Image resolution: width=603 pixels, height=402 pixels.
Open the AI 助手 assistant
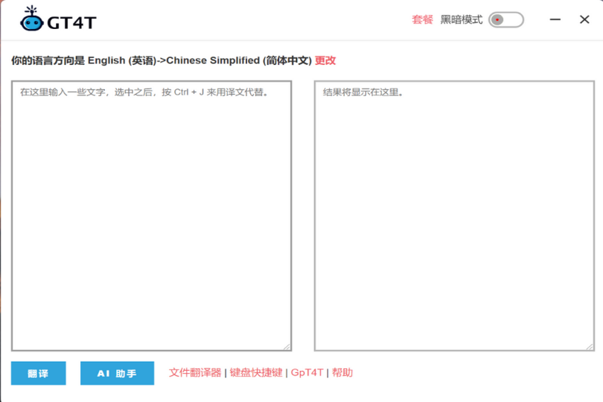117,373
